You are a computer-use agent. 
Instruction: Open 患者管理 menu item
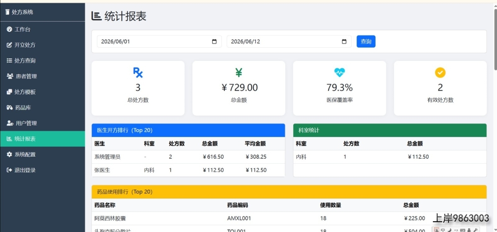click(42, 76)
